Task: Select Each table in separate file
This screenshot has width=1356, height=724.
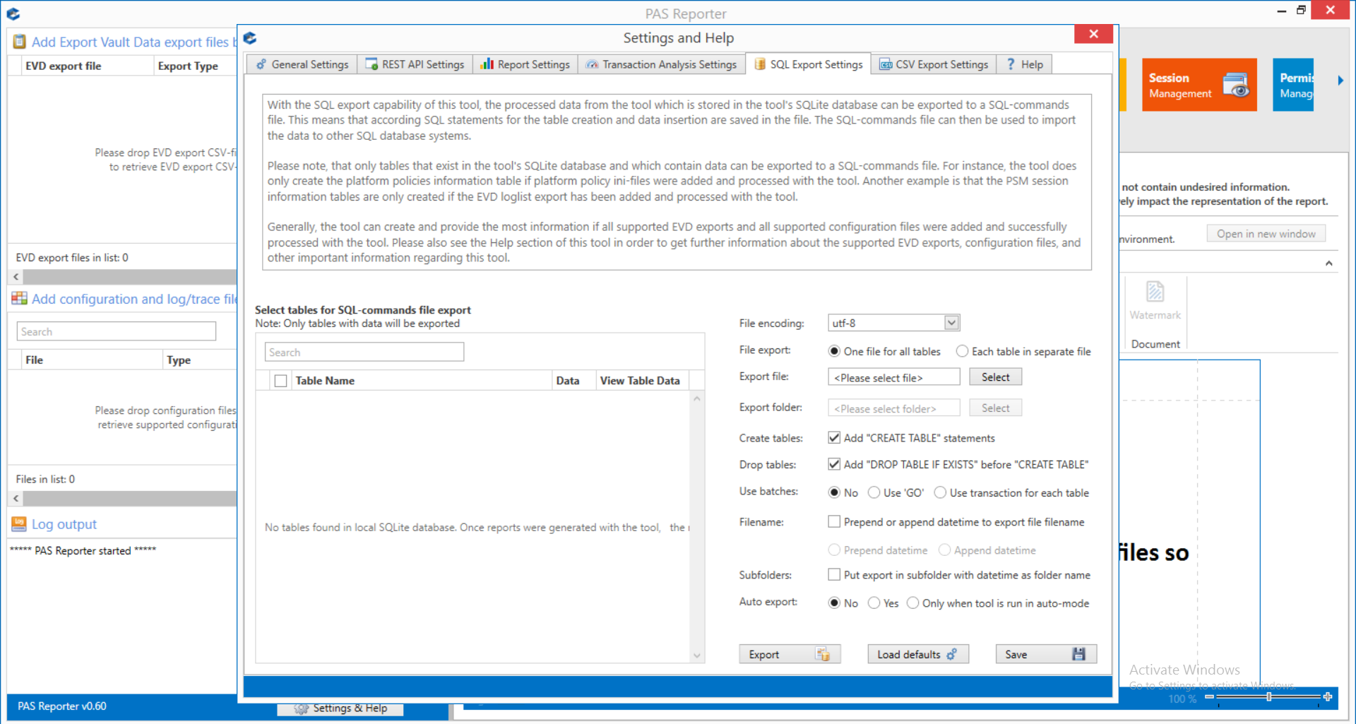Action: pyautogui.click(x=962, y=351)
